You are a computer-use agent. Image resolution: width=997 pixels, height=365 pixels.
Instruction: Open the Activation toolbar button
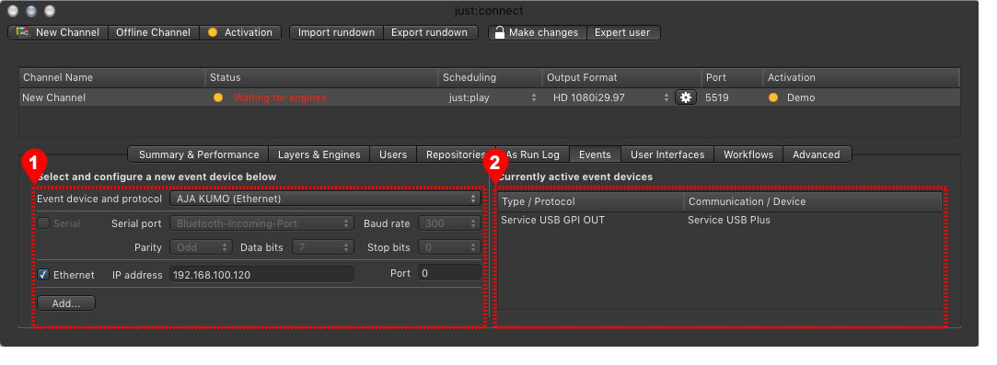(240, 32)
